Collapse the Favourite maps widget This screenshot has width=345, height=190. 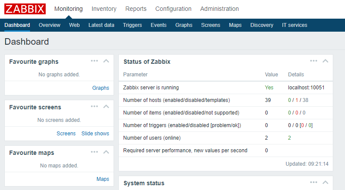click(x=106, y=152)
